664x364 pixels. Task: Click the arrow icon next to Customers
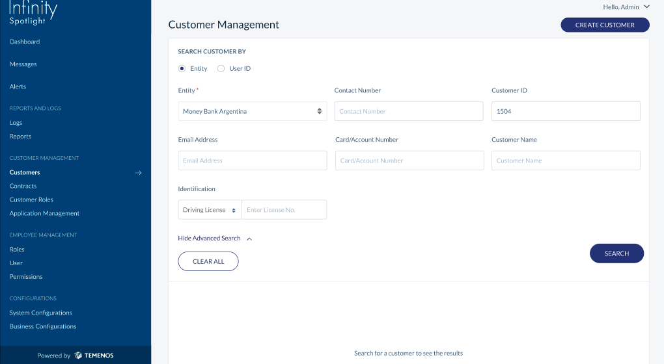(x=138, y=172)
